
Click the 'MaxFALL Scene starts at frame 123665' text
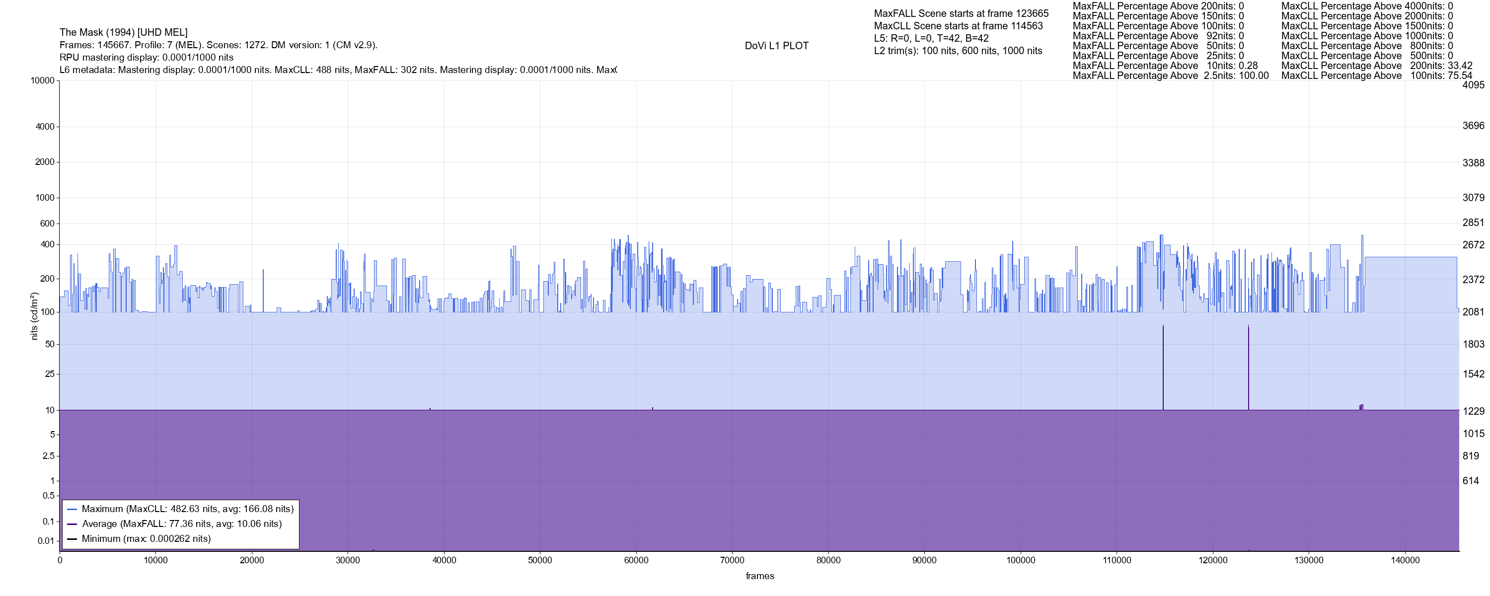coord(961,13)
